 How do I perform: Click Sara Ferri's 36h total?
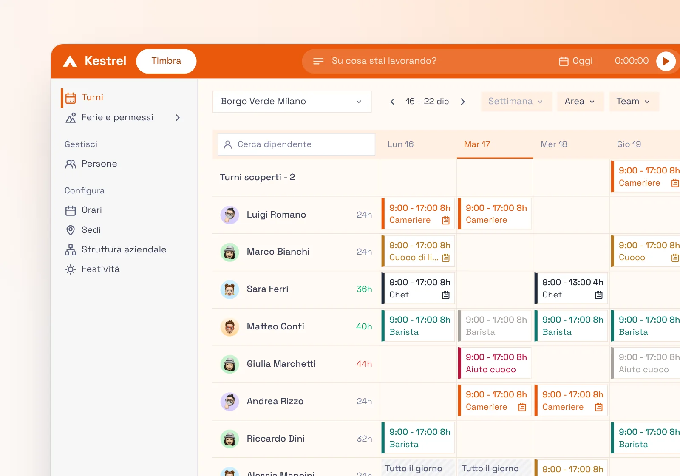tap(364, 289)
